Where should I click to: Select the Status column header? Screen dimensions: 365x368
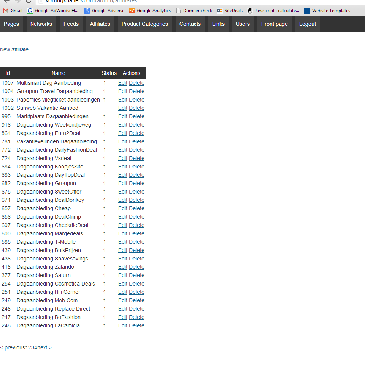click(109, 73)
